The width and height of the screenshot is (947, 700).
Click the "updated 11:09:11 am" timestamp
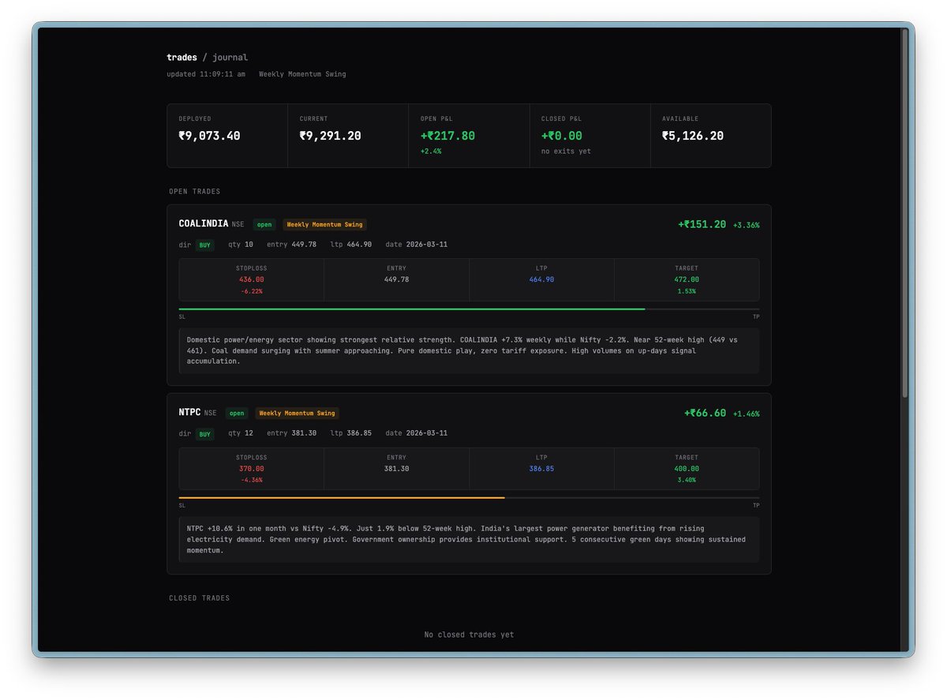[x=206, y=74]
